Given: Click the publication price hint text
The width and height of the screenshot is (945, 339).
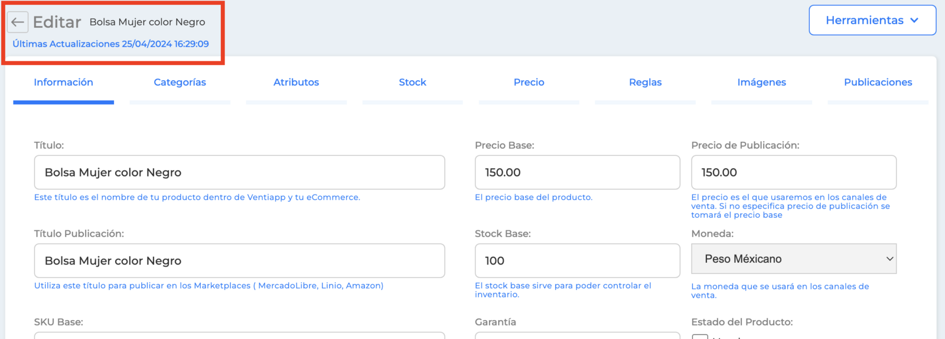Looking at the screenshot, I should coord(790,206).
